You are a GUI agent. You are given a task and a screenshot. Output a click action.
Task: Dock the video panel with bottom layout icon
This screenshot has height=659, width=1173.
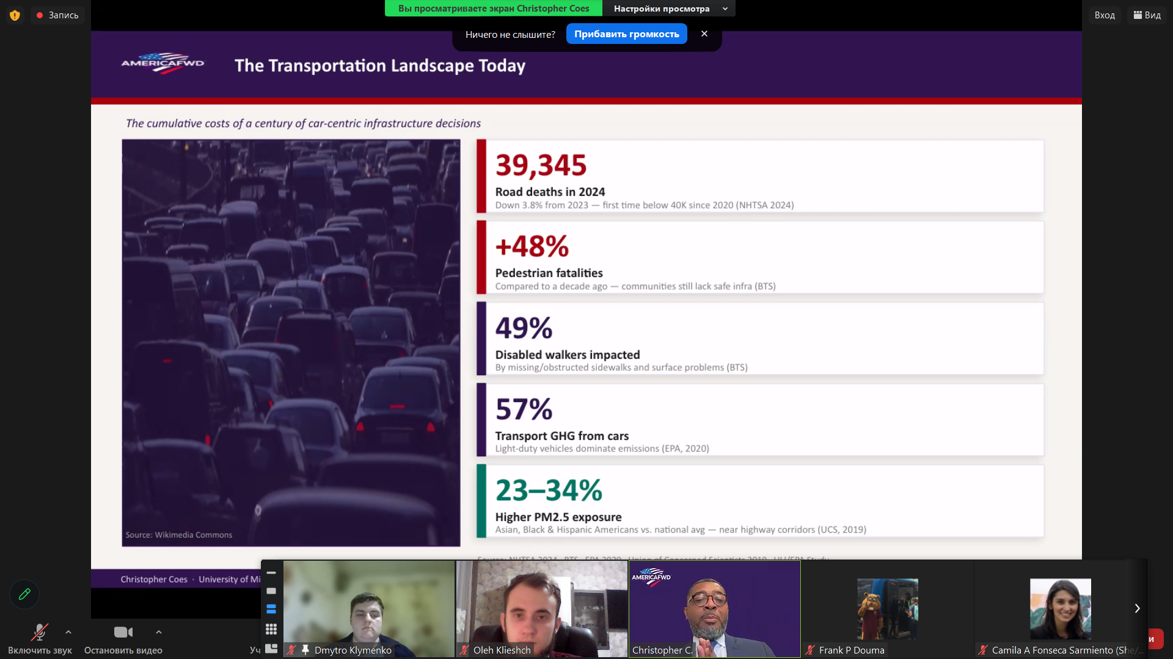(x=271, y=648)
